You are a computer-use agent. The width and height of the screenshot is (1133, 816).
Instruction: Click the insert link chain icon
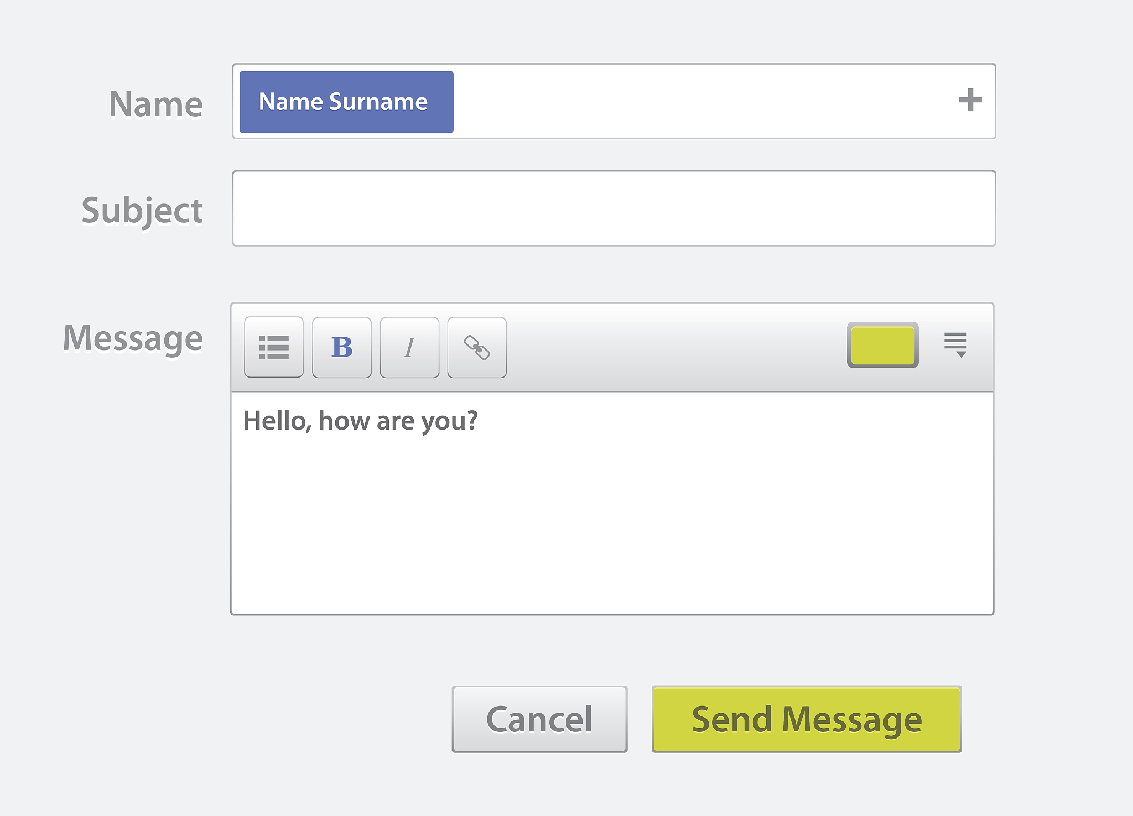[477, 348]
